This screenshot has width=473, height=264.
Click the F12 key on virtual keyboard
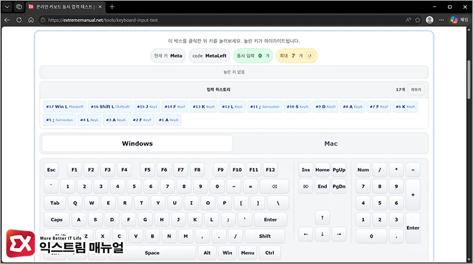pyautogui.click(x=271, y=169)
